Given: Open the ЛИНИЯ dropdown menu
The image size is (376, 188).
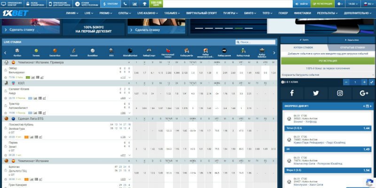Looking at the screenshot, I should (72, 13).
